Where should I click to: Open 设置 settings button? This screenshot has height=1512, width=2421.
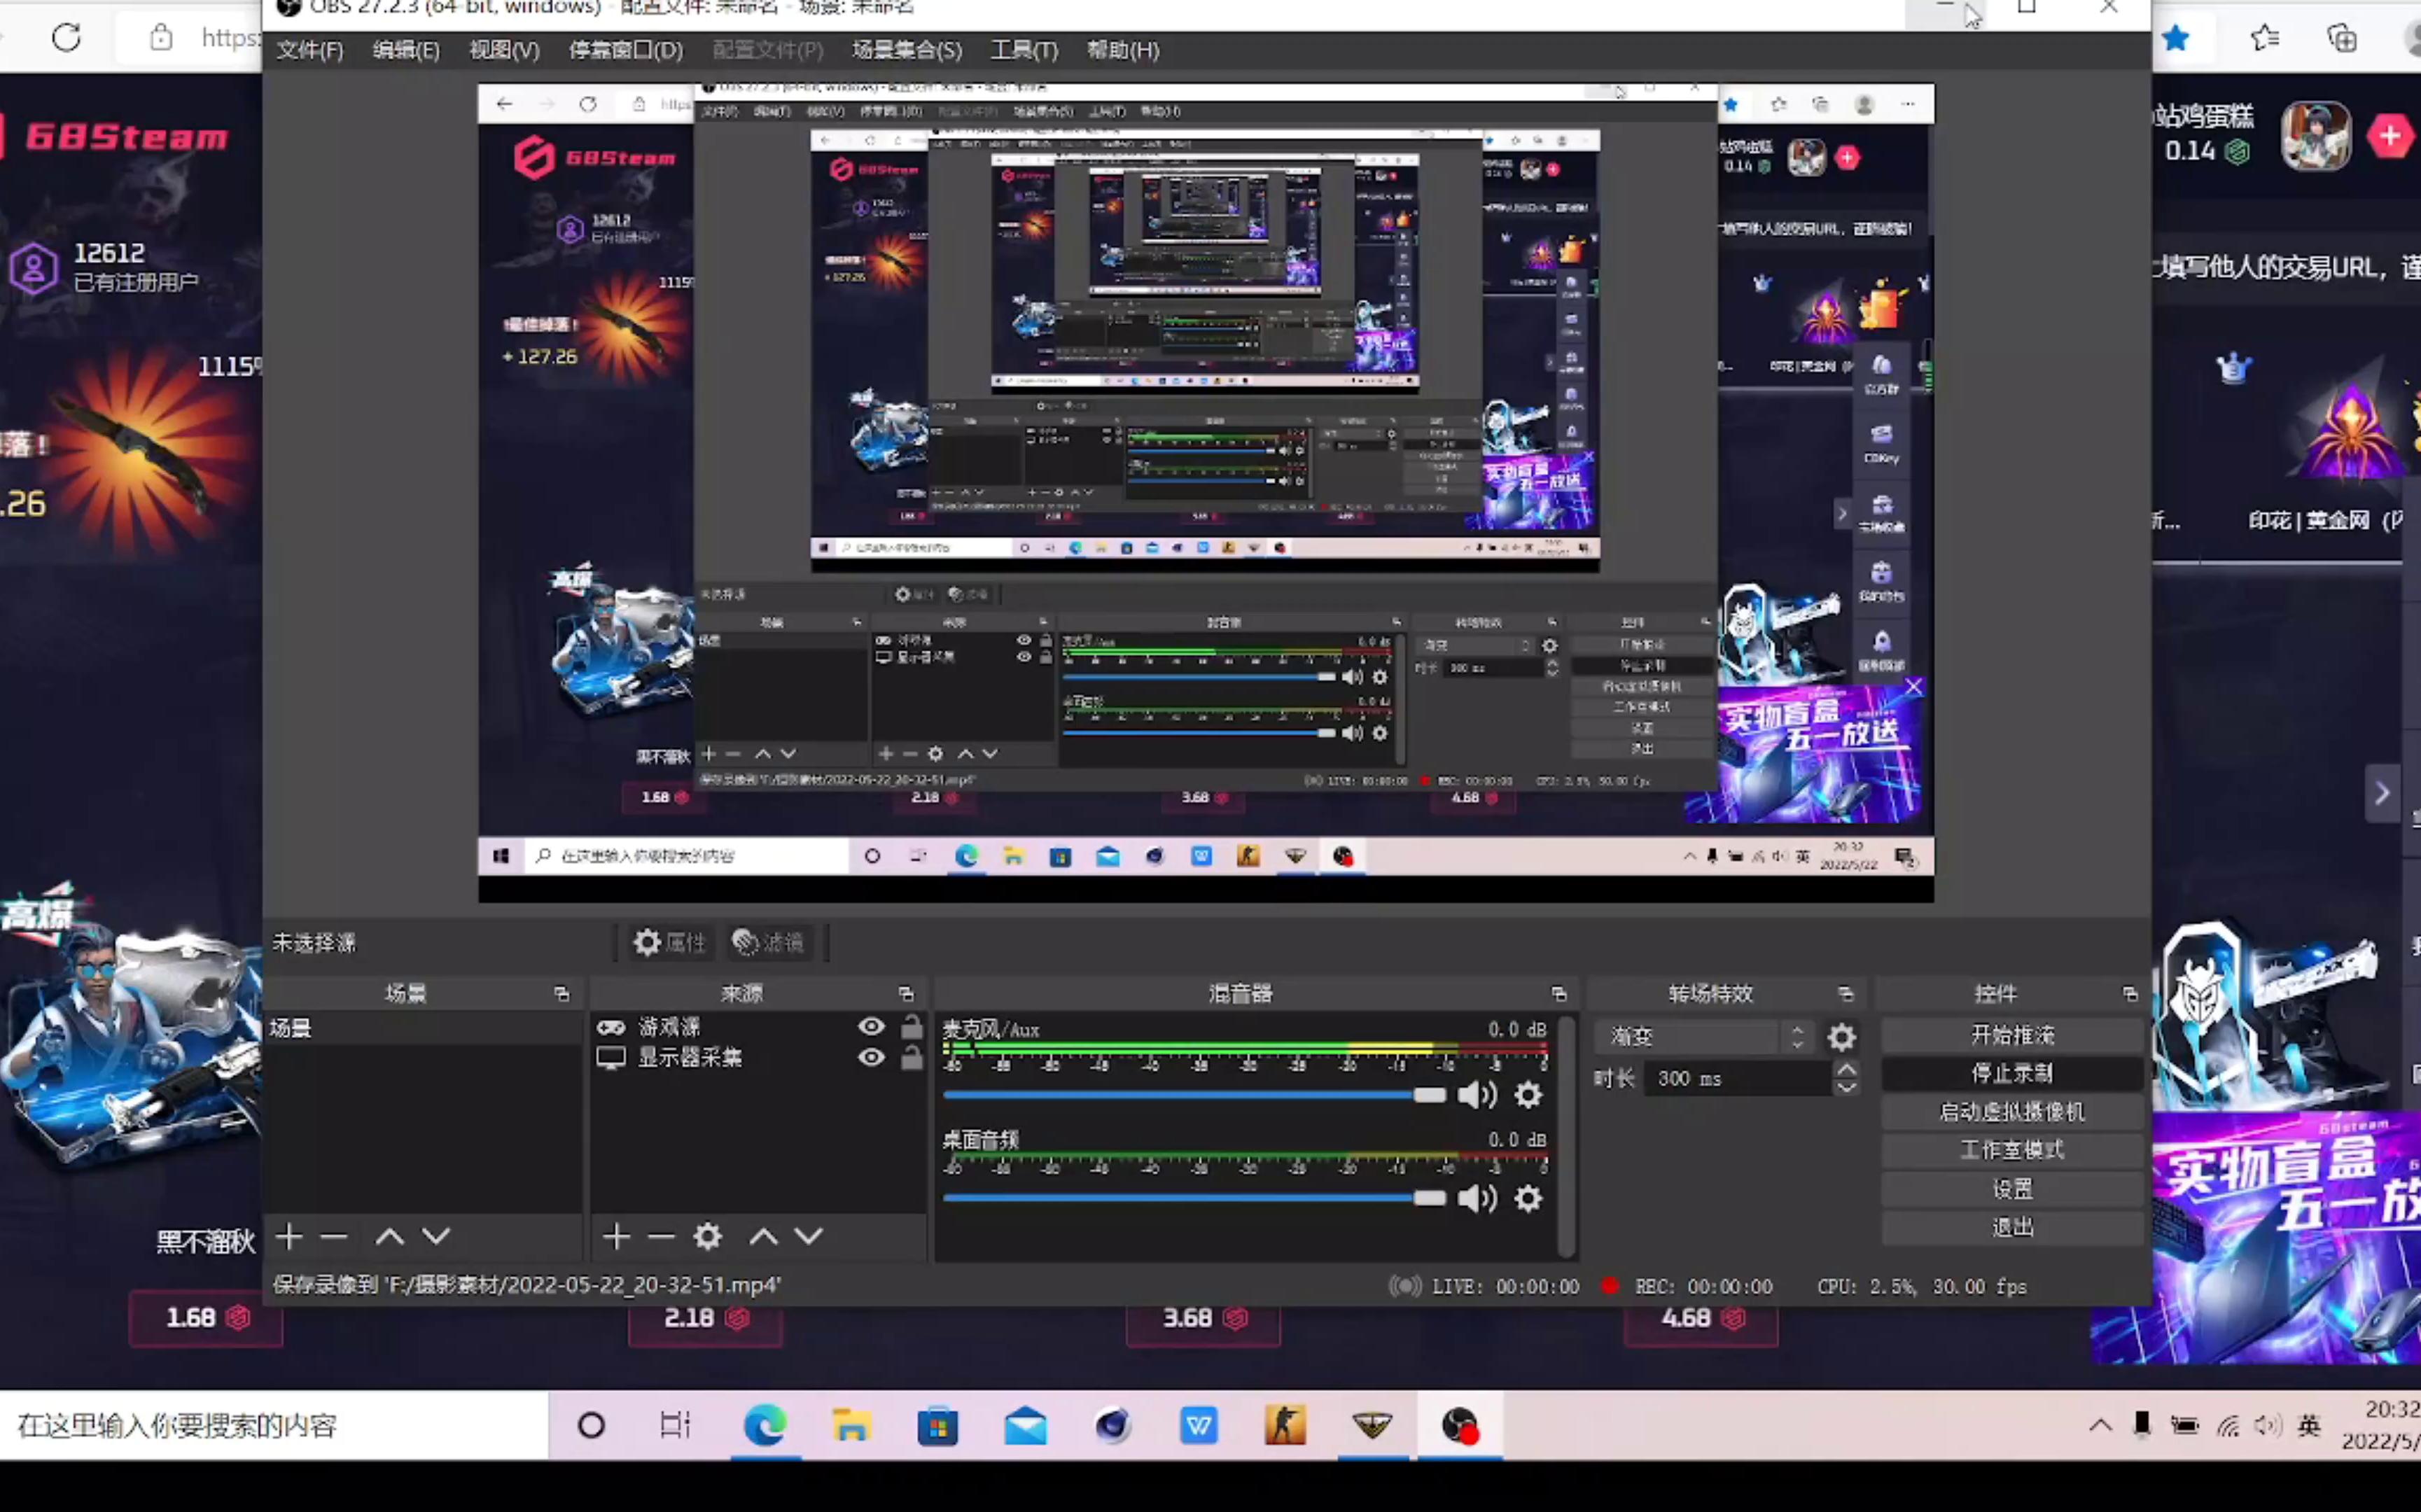click(x=2012, y=1189)
